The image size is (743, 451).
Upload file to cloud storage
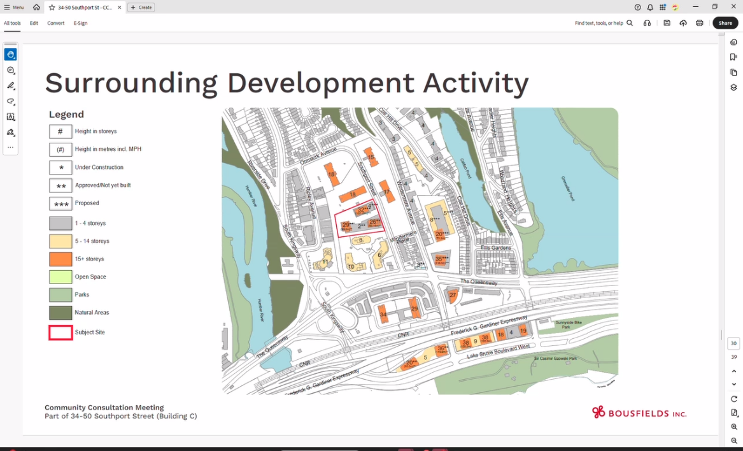point(683,23)
